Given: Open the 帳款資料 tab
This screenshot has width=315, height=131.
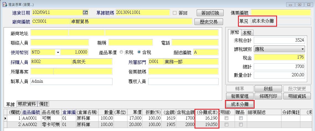Looking at the screenshot, I should [x=27, y=104].
